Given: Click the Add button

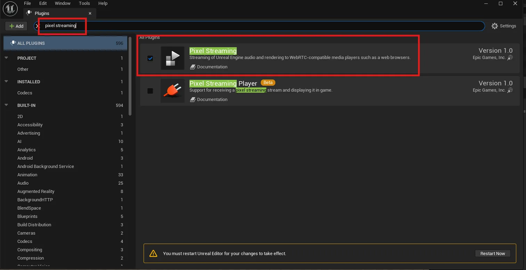Looking at the screenshot, I should (x=16, y=26).
